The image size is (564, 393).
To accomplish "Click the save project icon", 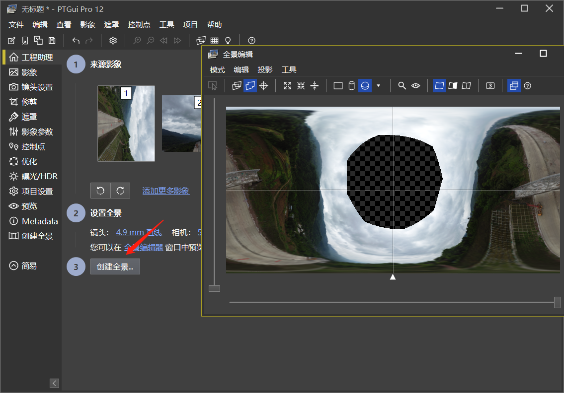I will coord(52,40).
